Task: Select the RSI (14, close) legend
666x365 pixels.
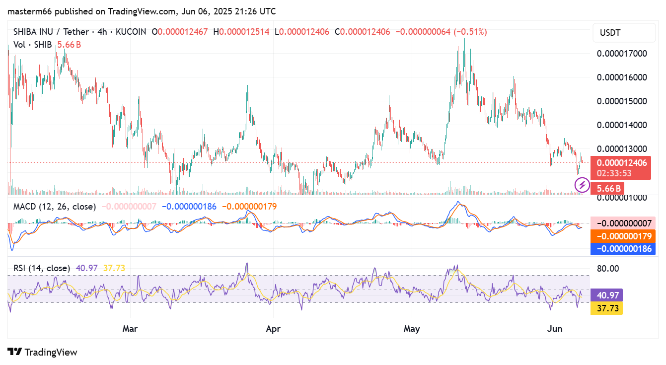Action: click(x=42, y=268)
